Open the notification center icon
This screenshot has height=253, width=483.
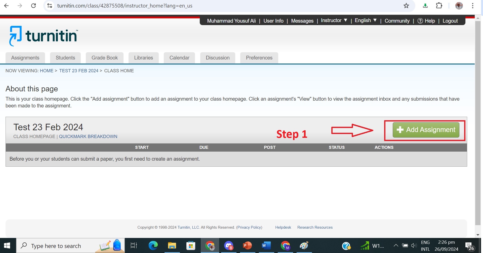pos(470,246)
